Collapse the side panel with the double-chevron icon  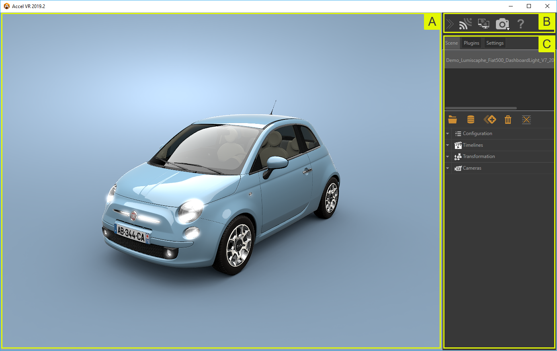pyautogui.click(x=450, y=24)
